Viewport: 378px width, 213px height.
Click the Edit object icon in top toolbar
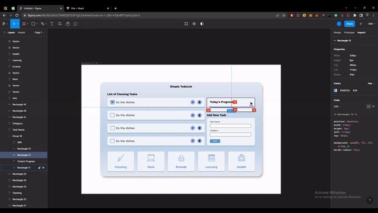tap(186, 24)
